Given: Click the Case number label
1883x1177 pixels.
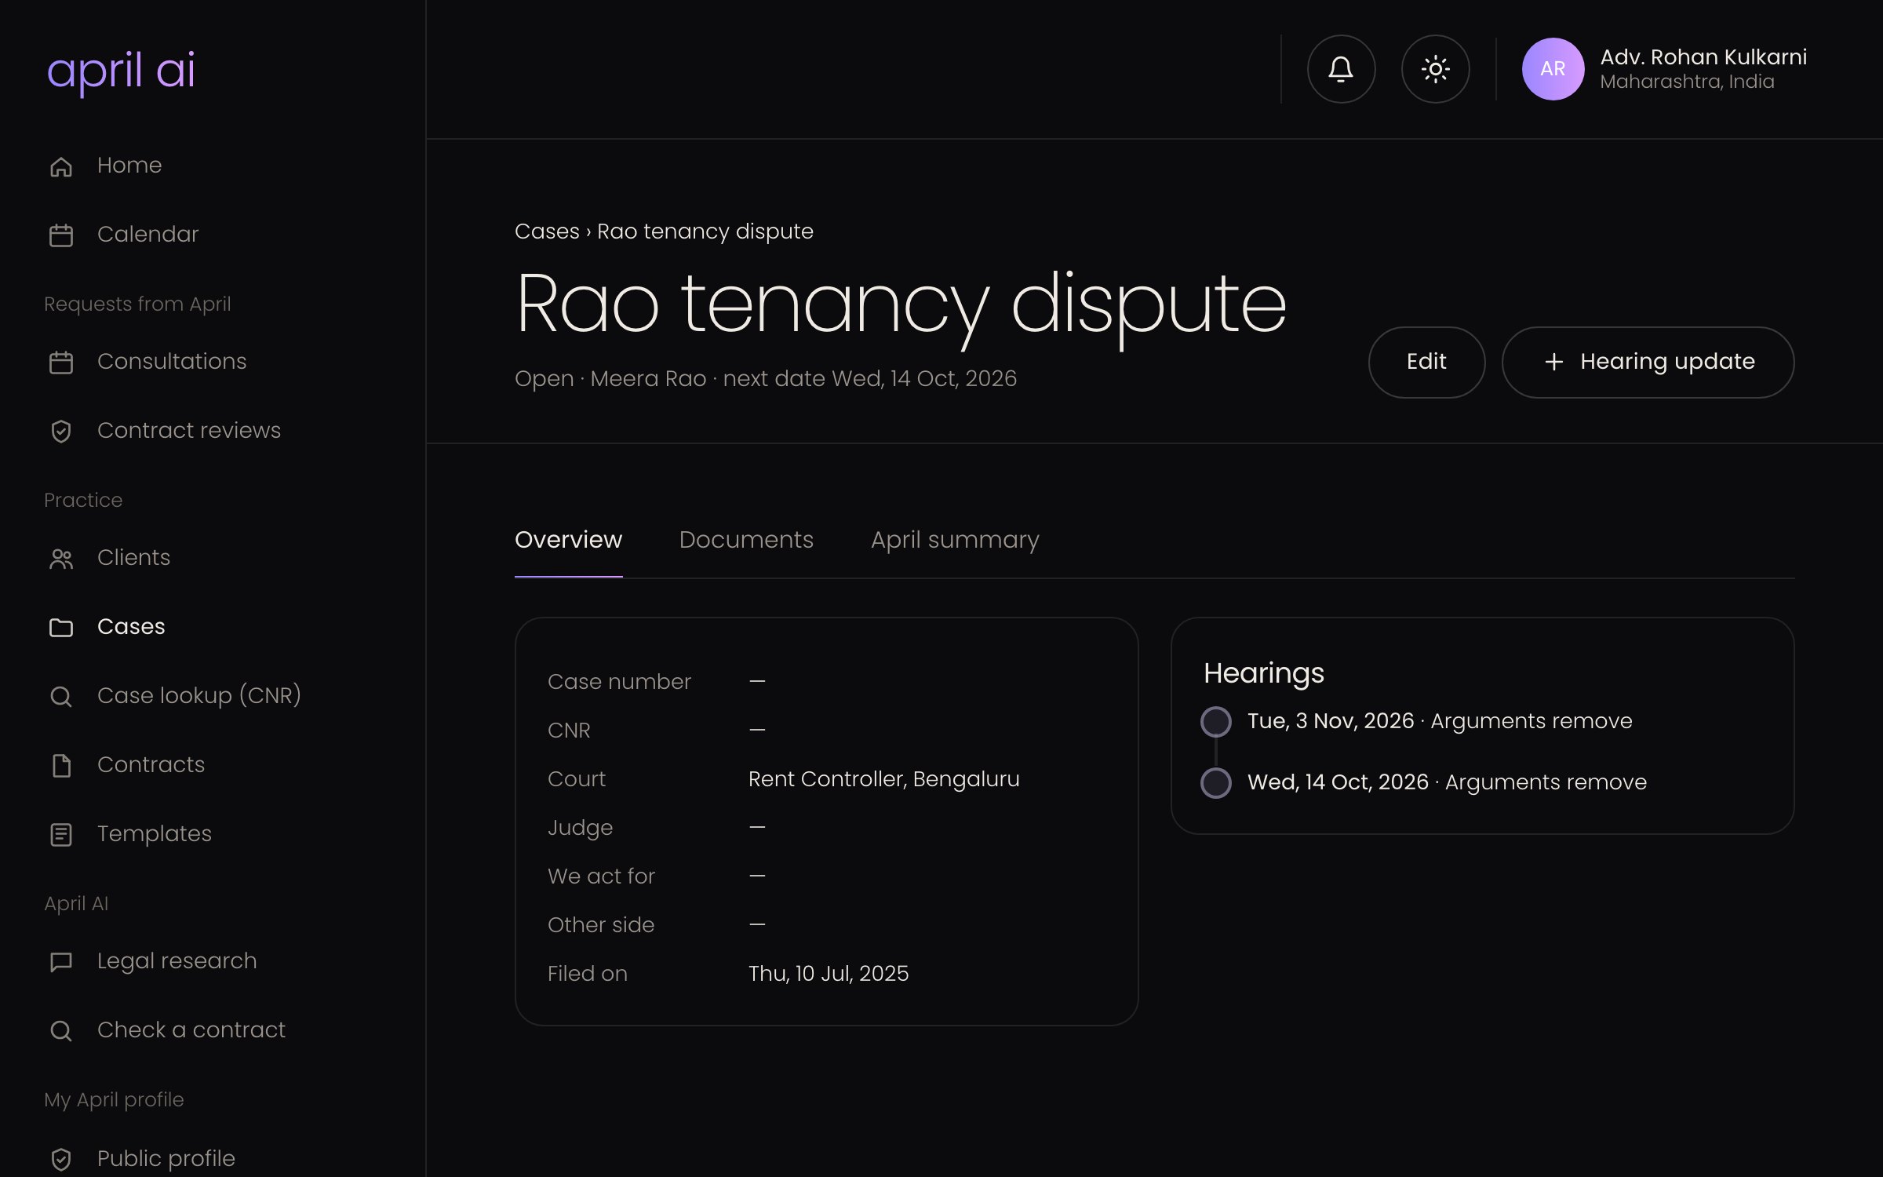Looking at the screenshot, I should point(619,682).
